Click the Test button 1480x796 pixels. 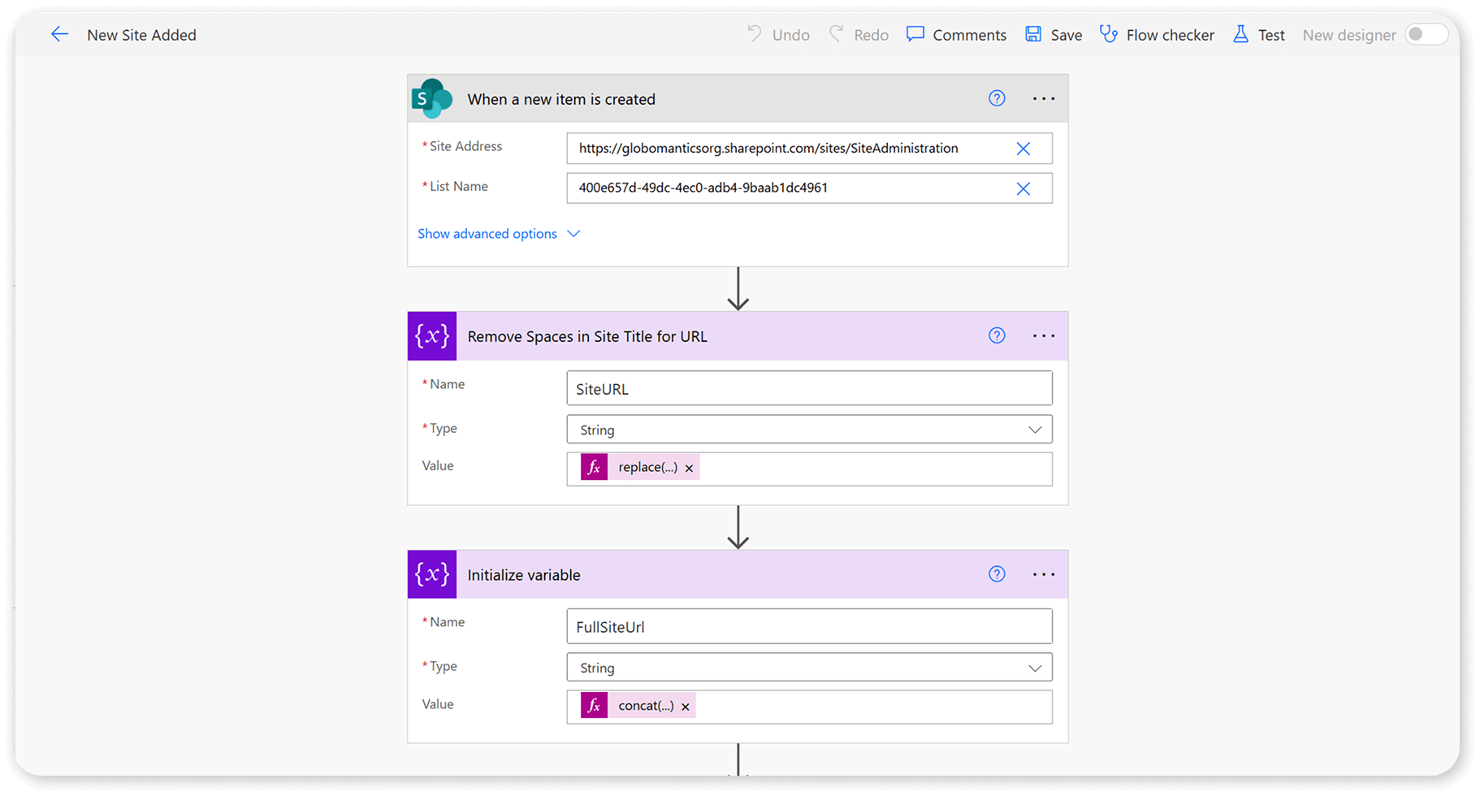coord(1259,35)
